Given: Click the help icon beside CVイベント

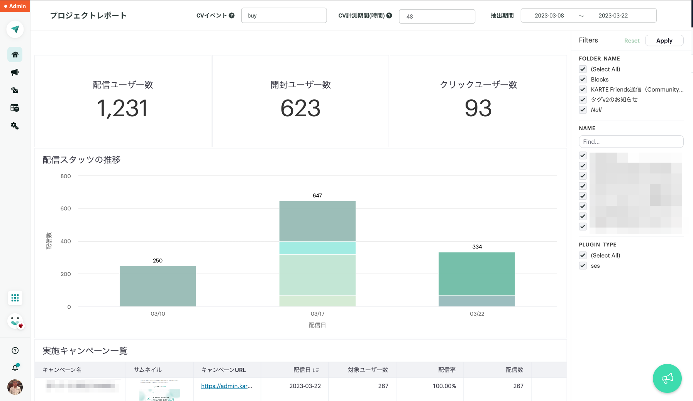Looking at the screenshot, I should point(232,15).
